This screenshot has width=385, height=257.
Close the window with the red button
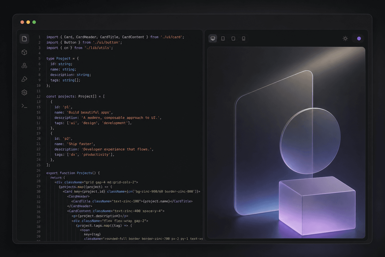22,22
